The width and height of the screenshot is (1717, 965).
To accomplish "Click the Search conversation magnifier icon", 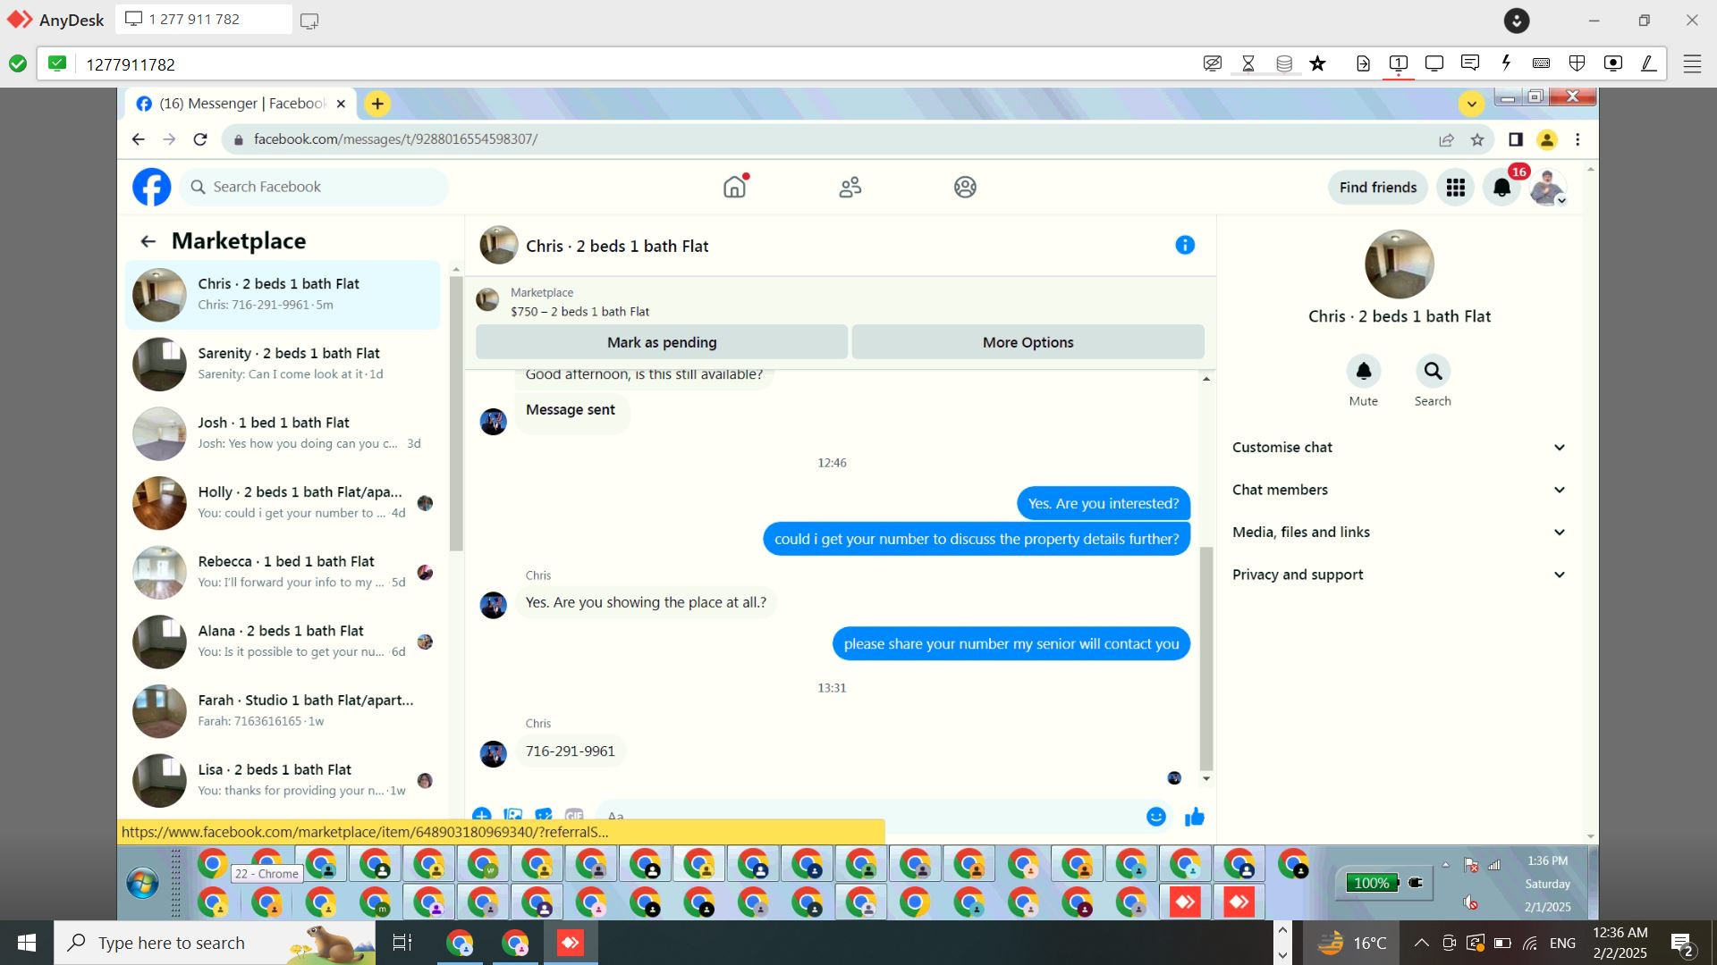I will click(1433, 371).
